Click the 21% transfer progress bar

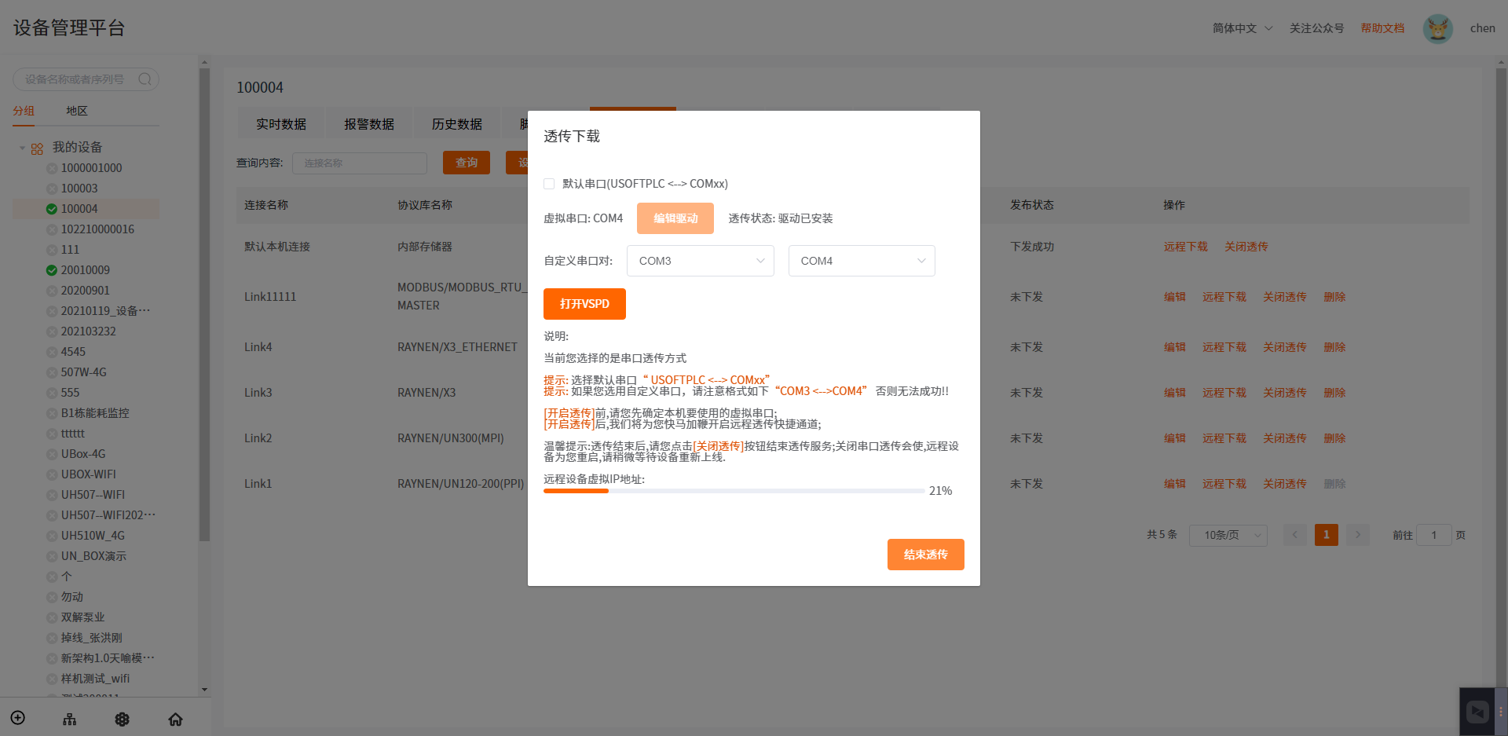click(x=734, y=491)
